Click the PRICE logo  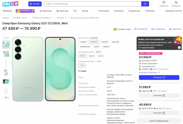(10, 4)
